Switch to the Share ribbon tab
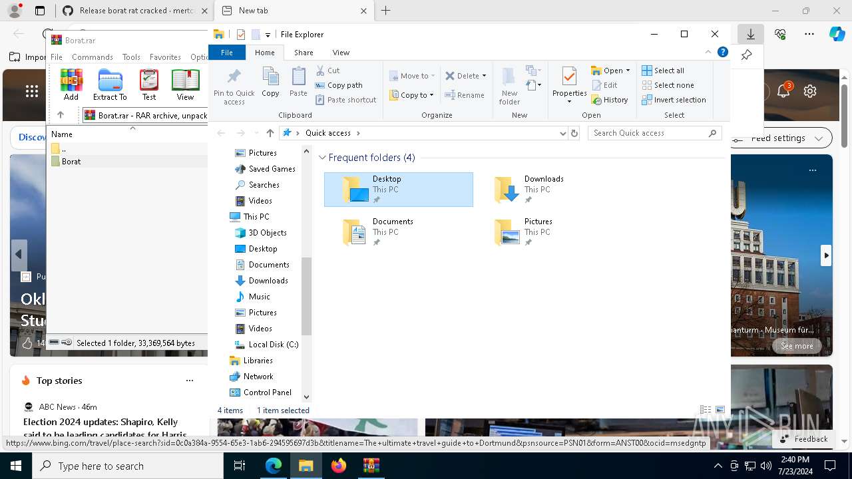852x479 pixels. pos(304,53)
